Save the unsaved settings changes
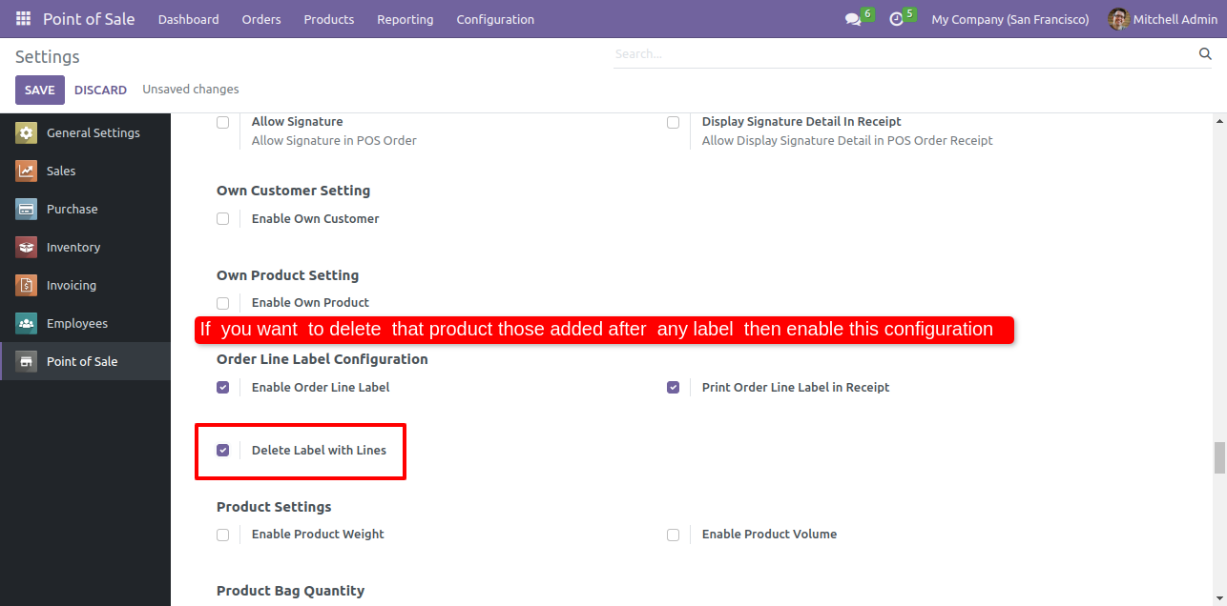Viewport: 1227px width, 606px height. pos(40,90)
